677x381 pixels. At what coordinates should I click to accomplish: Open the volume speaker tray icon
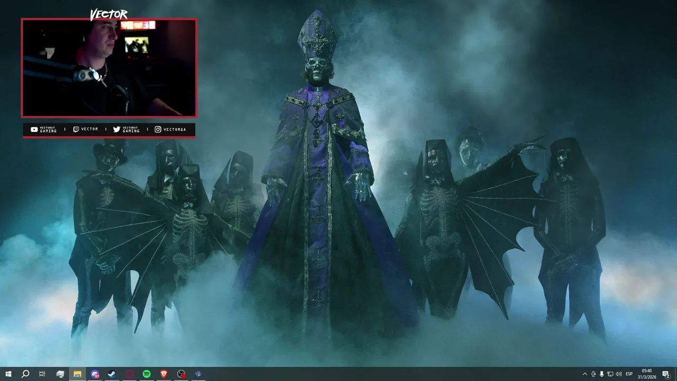point(619,374)
